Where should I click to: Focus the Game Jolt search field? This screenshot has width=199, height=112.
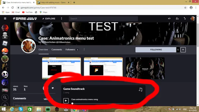pyautogui.click(x=103, y=19)
